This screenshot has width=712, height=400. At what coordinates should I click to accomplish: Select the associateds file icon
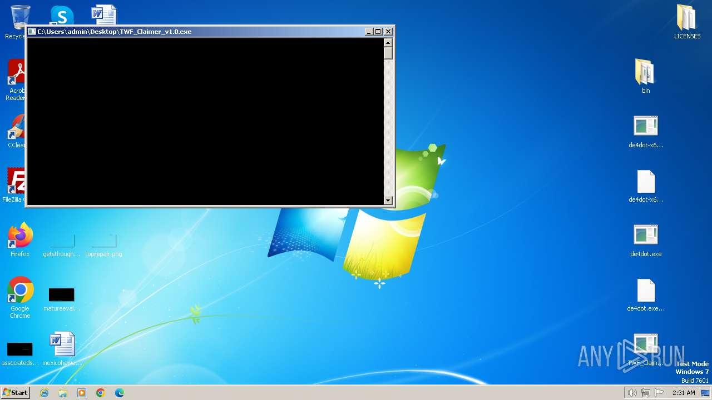[x=20, y=354]
